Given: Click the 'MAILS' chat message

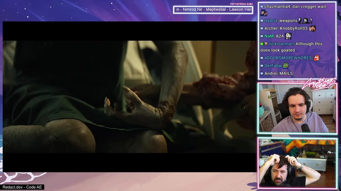Looking at the screenshot, I should coord(286,73).
